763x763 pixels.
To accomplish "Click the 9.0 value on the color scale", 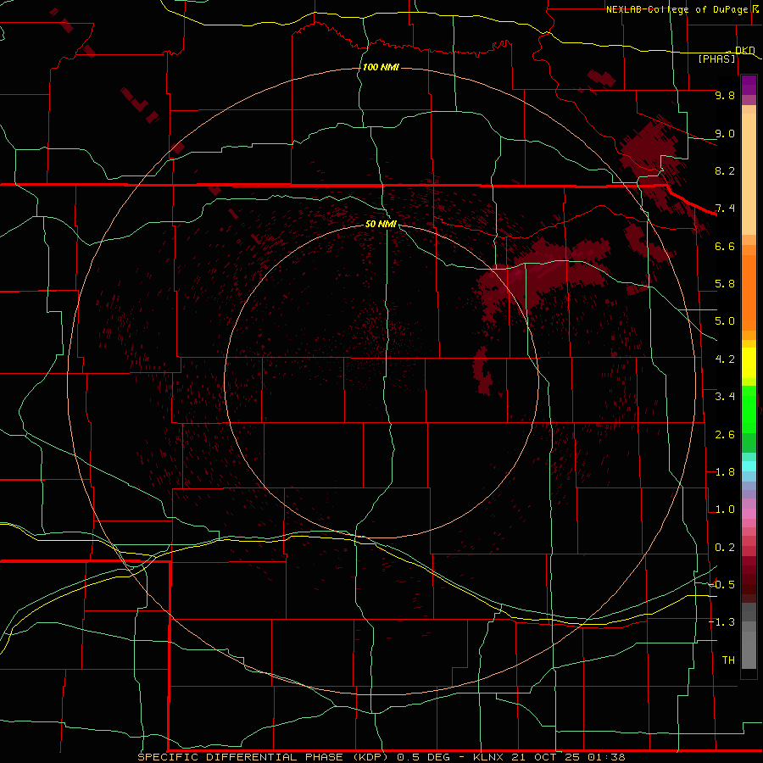I will coord(725,133).
